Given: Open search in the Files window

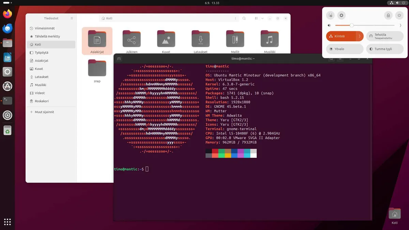Looking at the screenshot, I should point(244,18).
